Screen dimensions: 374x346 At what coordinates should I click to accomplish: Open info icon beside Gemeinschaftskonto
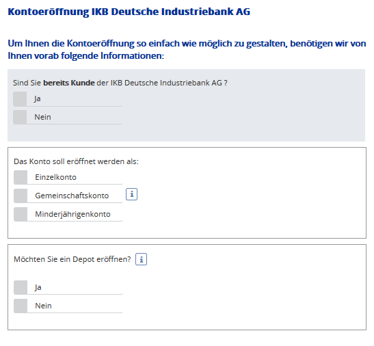pos(131,194)
